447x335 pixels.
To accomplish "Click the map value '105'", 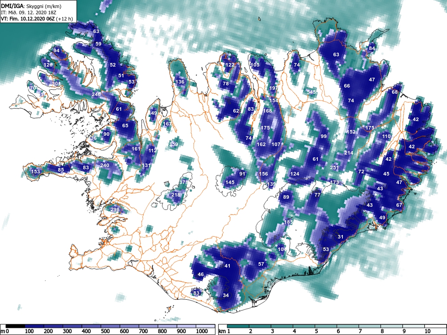I will [255, 65].
